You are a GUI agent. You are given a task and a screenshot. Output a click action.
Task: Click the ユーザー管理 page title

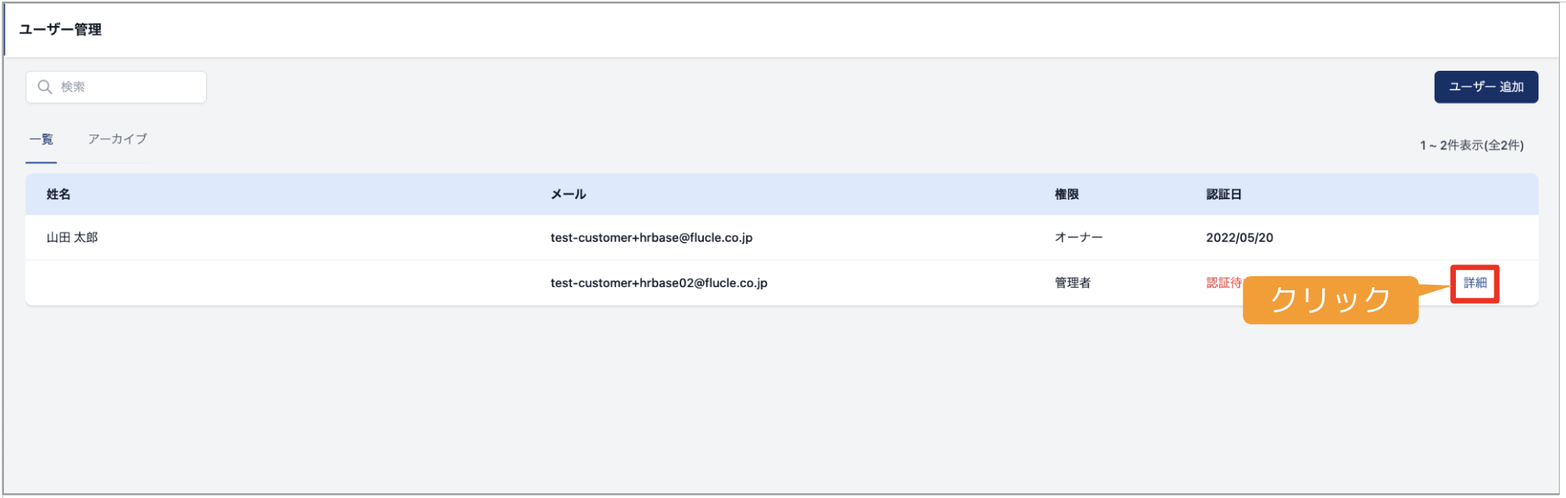61,30
